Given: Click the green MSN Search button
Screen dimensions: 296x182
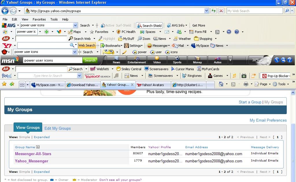Looking at the screenshot, I should point(90,60).
